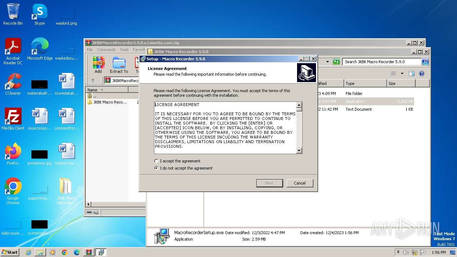
Task: Click the taskbar clock 1:56 PM
Action: pyautogui.click(x=438, y=252)
